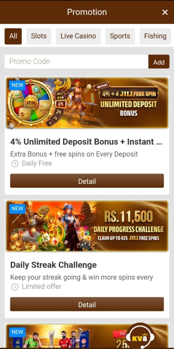Close the Promotion panel with the X
Screen dimensions: 174x349
click(x=165, y=12)
